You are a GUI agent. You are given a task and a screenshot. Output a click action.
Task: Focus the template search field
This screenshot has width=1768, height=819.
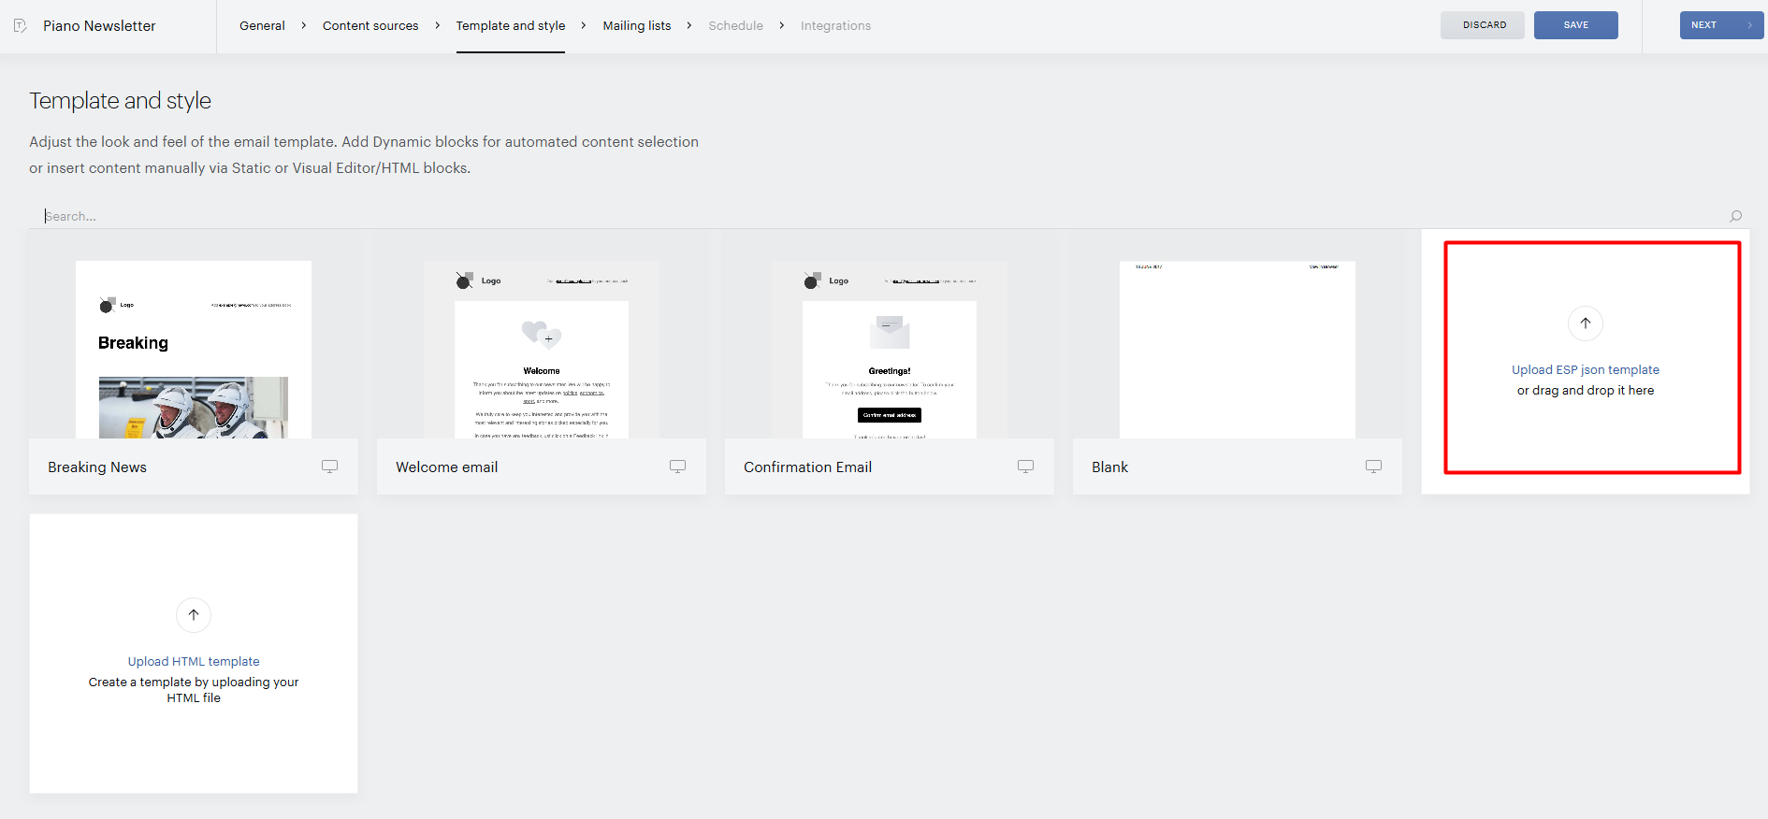[x=879, y=216]
